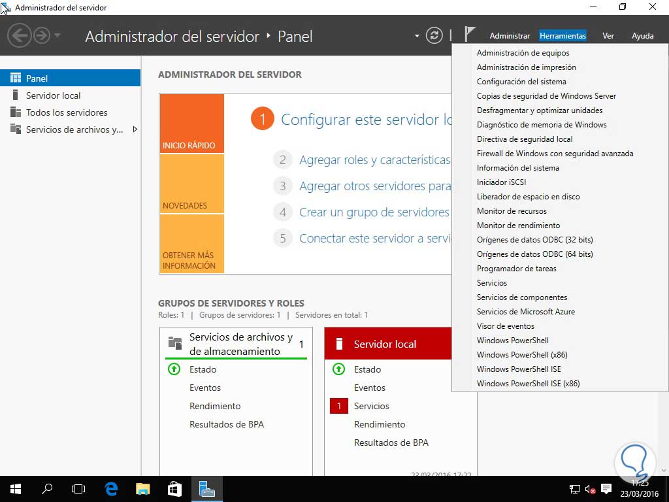Viewport: 669px width, 502px height.
Task: Click Servicios alert in Servidor local tile
Action: [x=371, y=406]
